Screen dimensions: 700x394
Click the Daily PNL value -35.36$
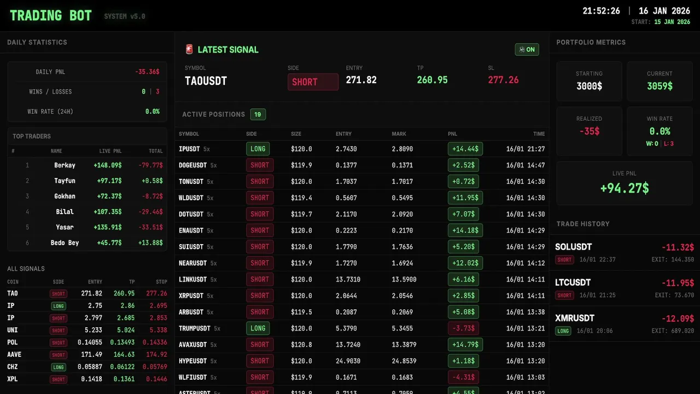(x=147, y=72)
